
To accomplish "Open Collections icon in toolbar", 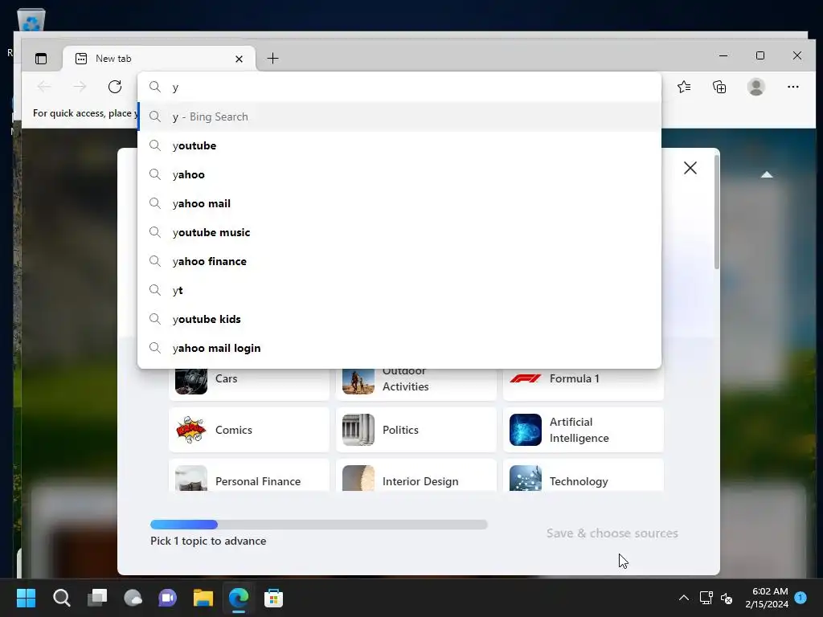I will (x=719, y=87).
